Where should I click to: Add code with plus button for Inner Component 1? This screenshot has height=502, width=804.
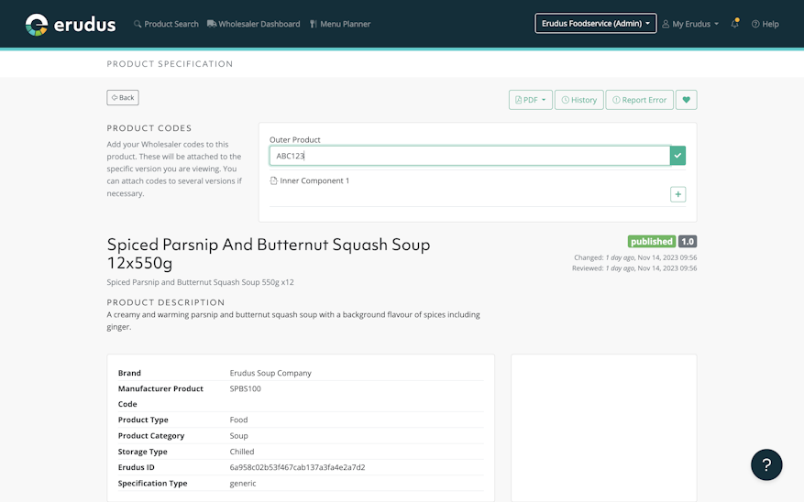click(677, 194)
